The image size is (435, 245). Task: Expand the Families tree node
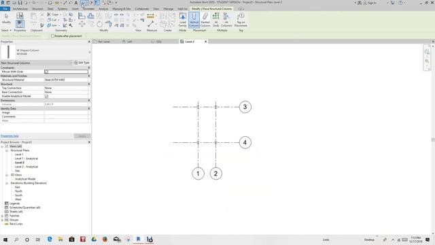point(2,216)
